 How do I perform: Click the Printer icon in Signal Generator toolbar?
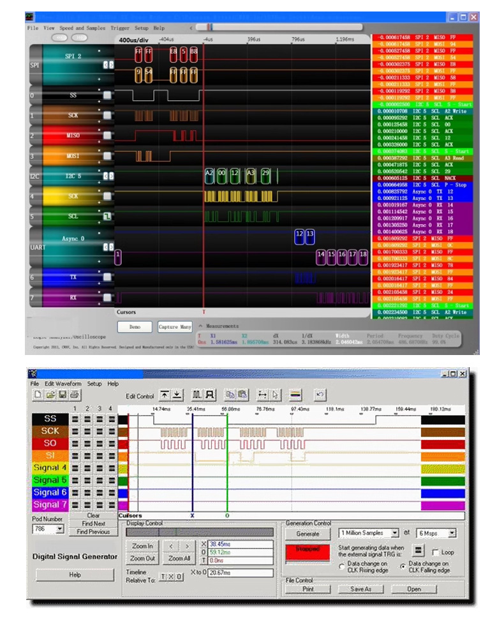click(75, 395)
